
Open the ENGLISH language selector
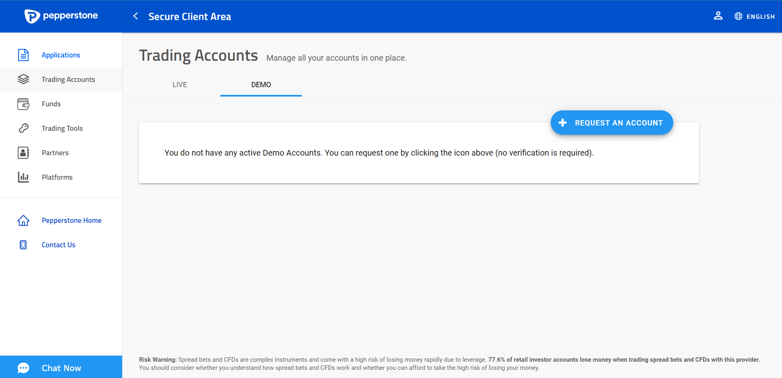(760, 17)
